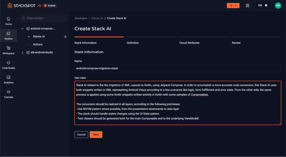Viewport: 286px width, 157px height.
Task: Collapse the Stacks AI tree node
Action: tap(29, 37)
